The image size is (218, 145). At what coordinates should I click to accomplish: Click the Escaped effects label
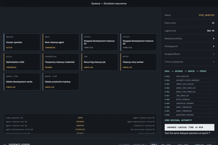172,54
